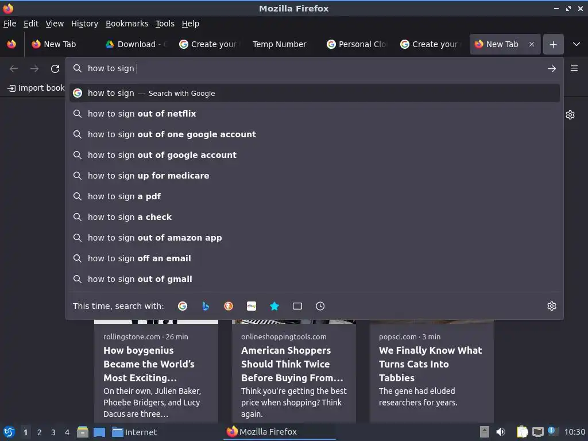Open American Shoppers Should Think Twice article
The height and width of the screenshot is (441, 588).
point(294,372)
